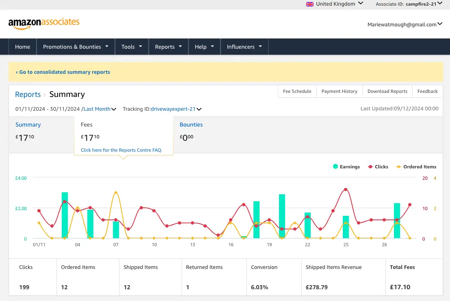Go to consolidated summary reports link
This screenshot has height=301, width=450.
[x=63, y=72]
